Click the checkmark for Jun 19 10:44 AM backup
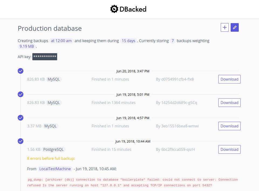 point(21,141)
